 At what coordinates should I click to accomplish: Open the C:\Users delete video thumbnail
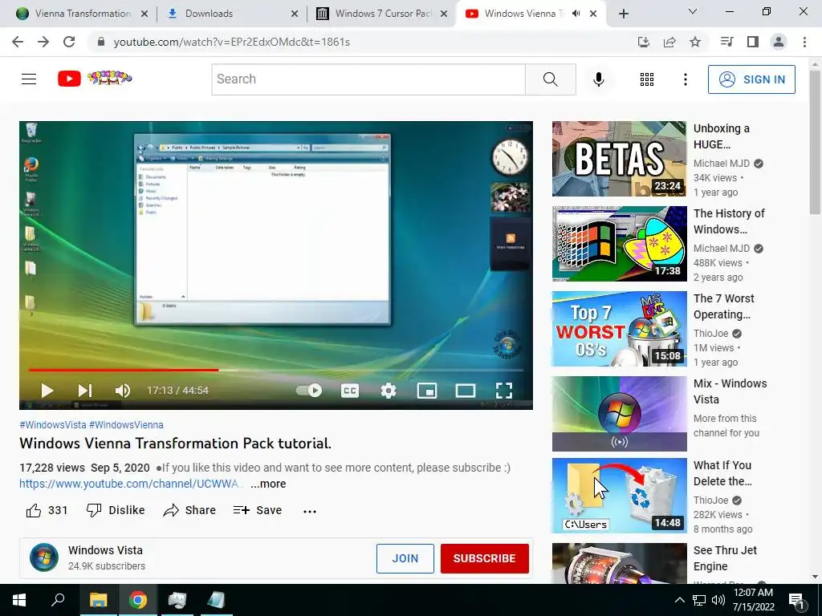click(x=619, y=496)
